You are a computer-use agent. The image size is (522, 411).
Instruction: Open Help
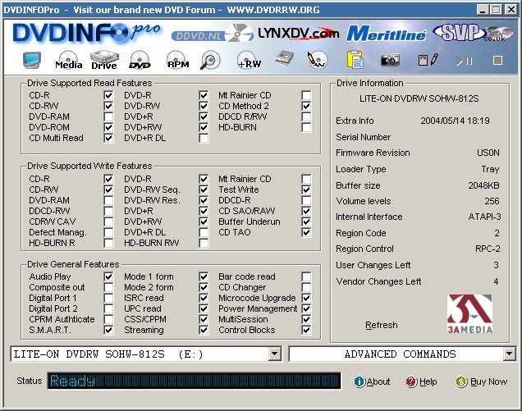(x=421, y=381)
